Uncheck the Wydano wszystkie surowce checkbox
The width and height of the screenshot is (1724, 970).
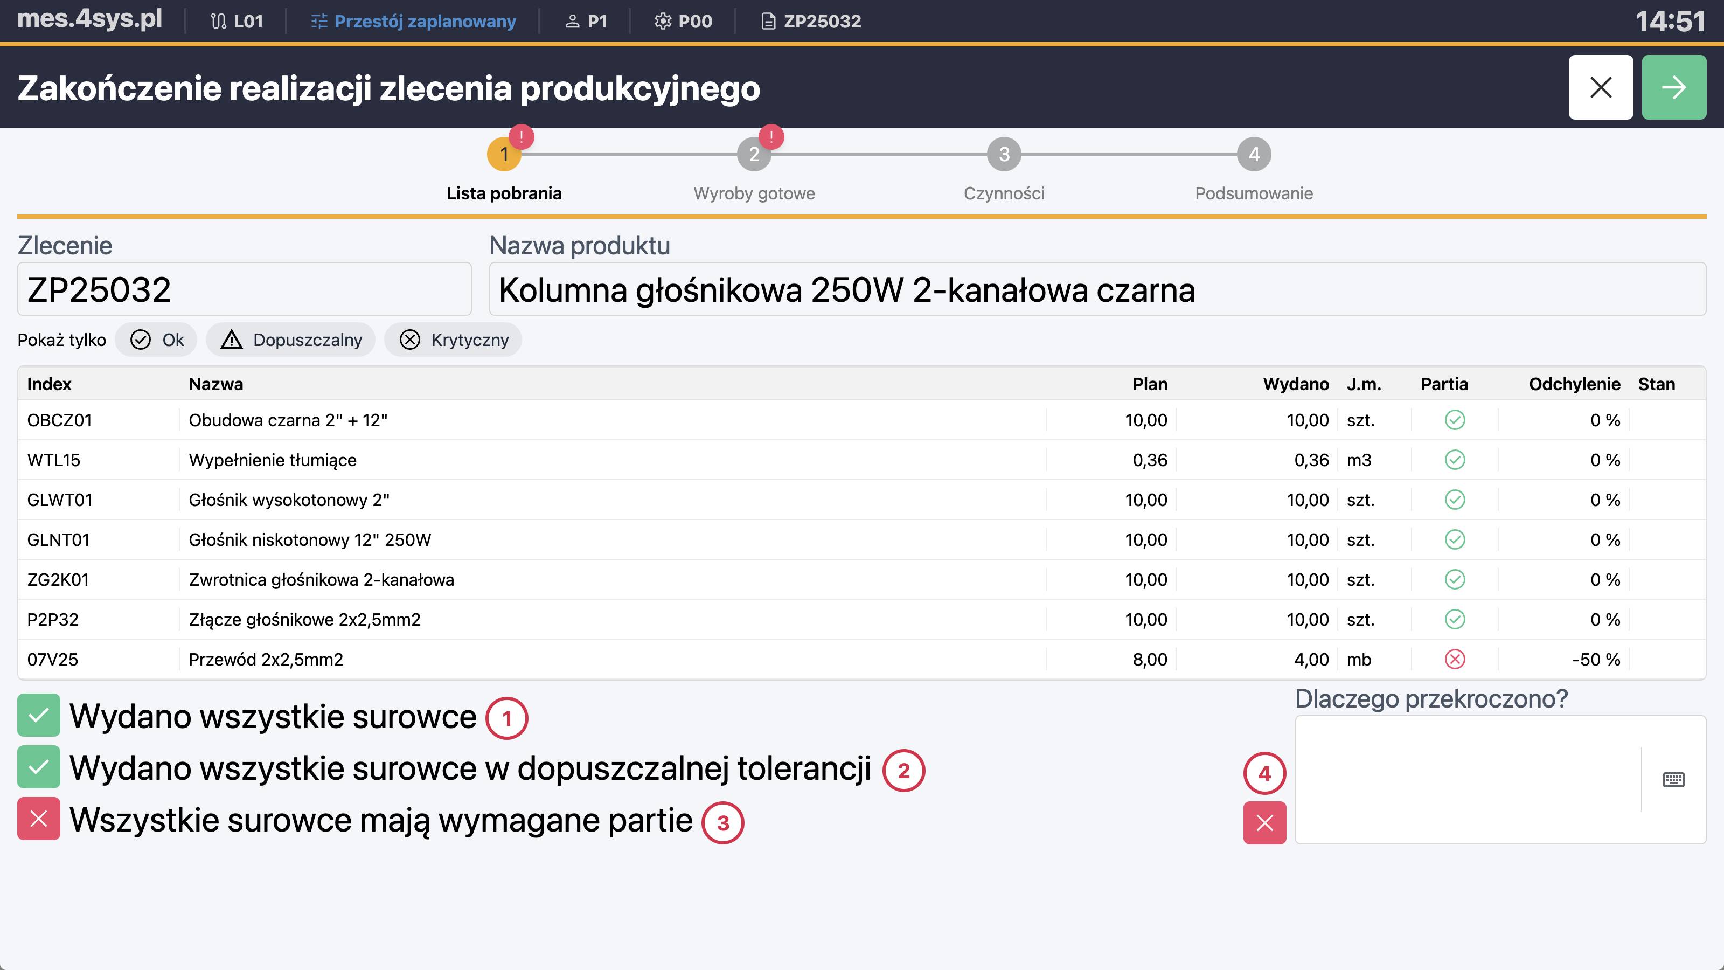38,716
